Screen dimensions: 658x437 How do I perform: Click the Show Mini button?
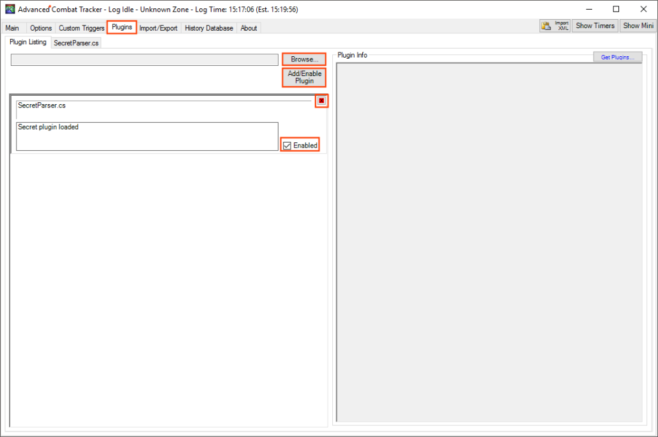click(638, 26)
